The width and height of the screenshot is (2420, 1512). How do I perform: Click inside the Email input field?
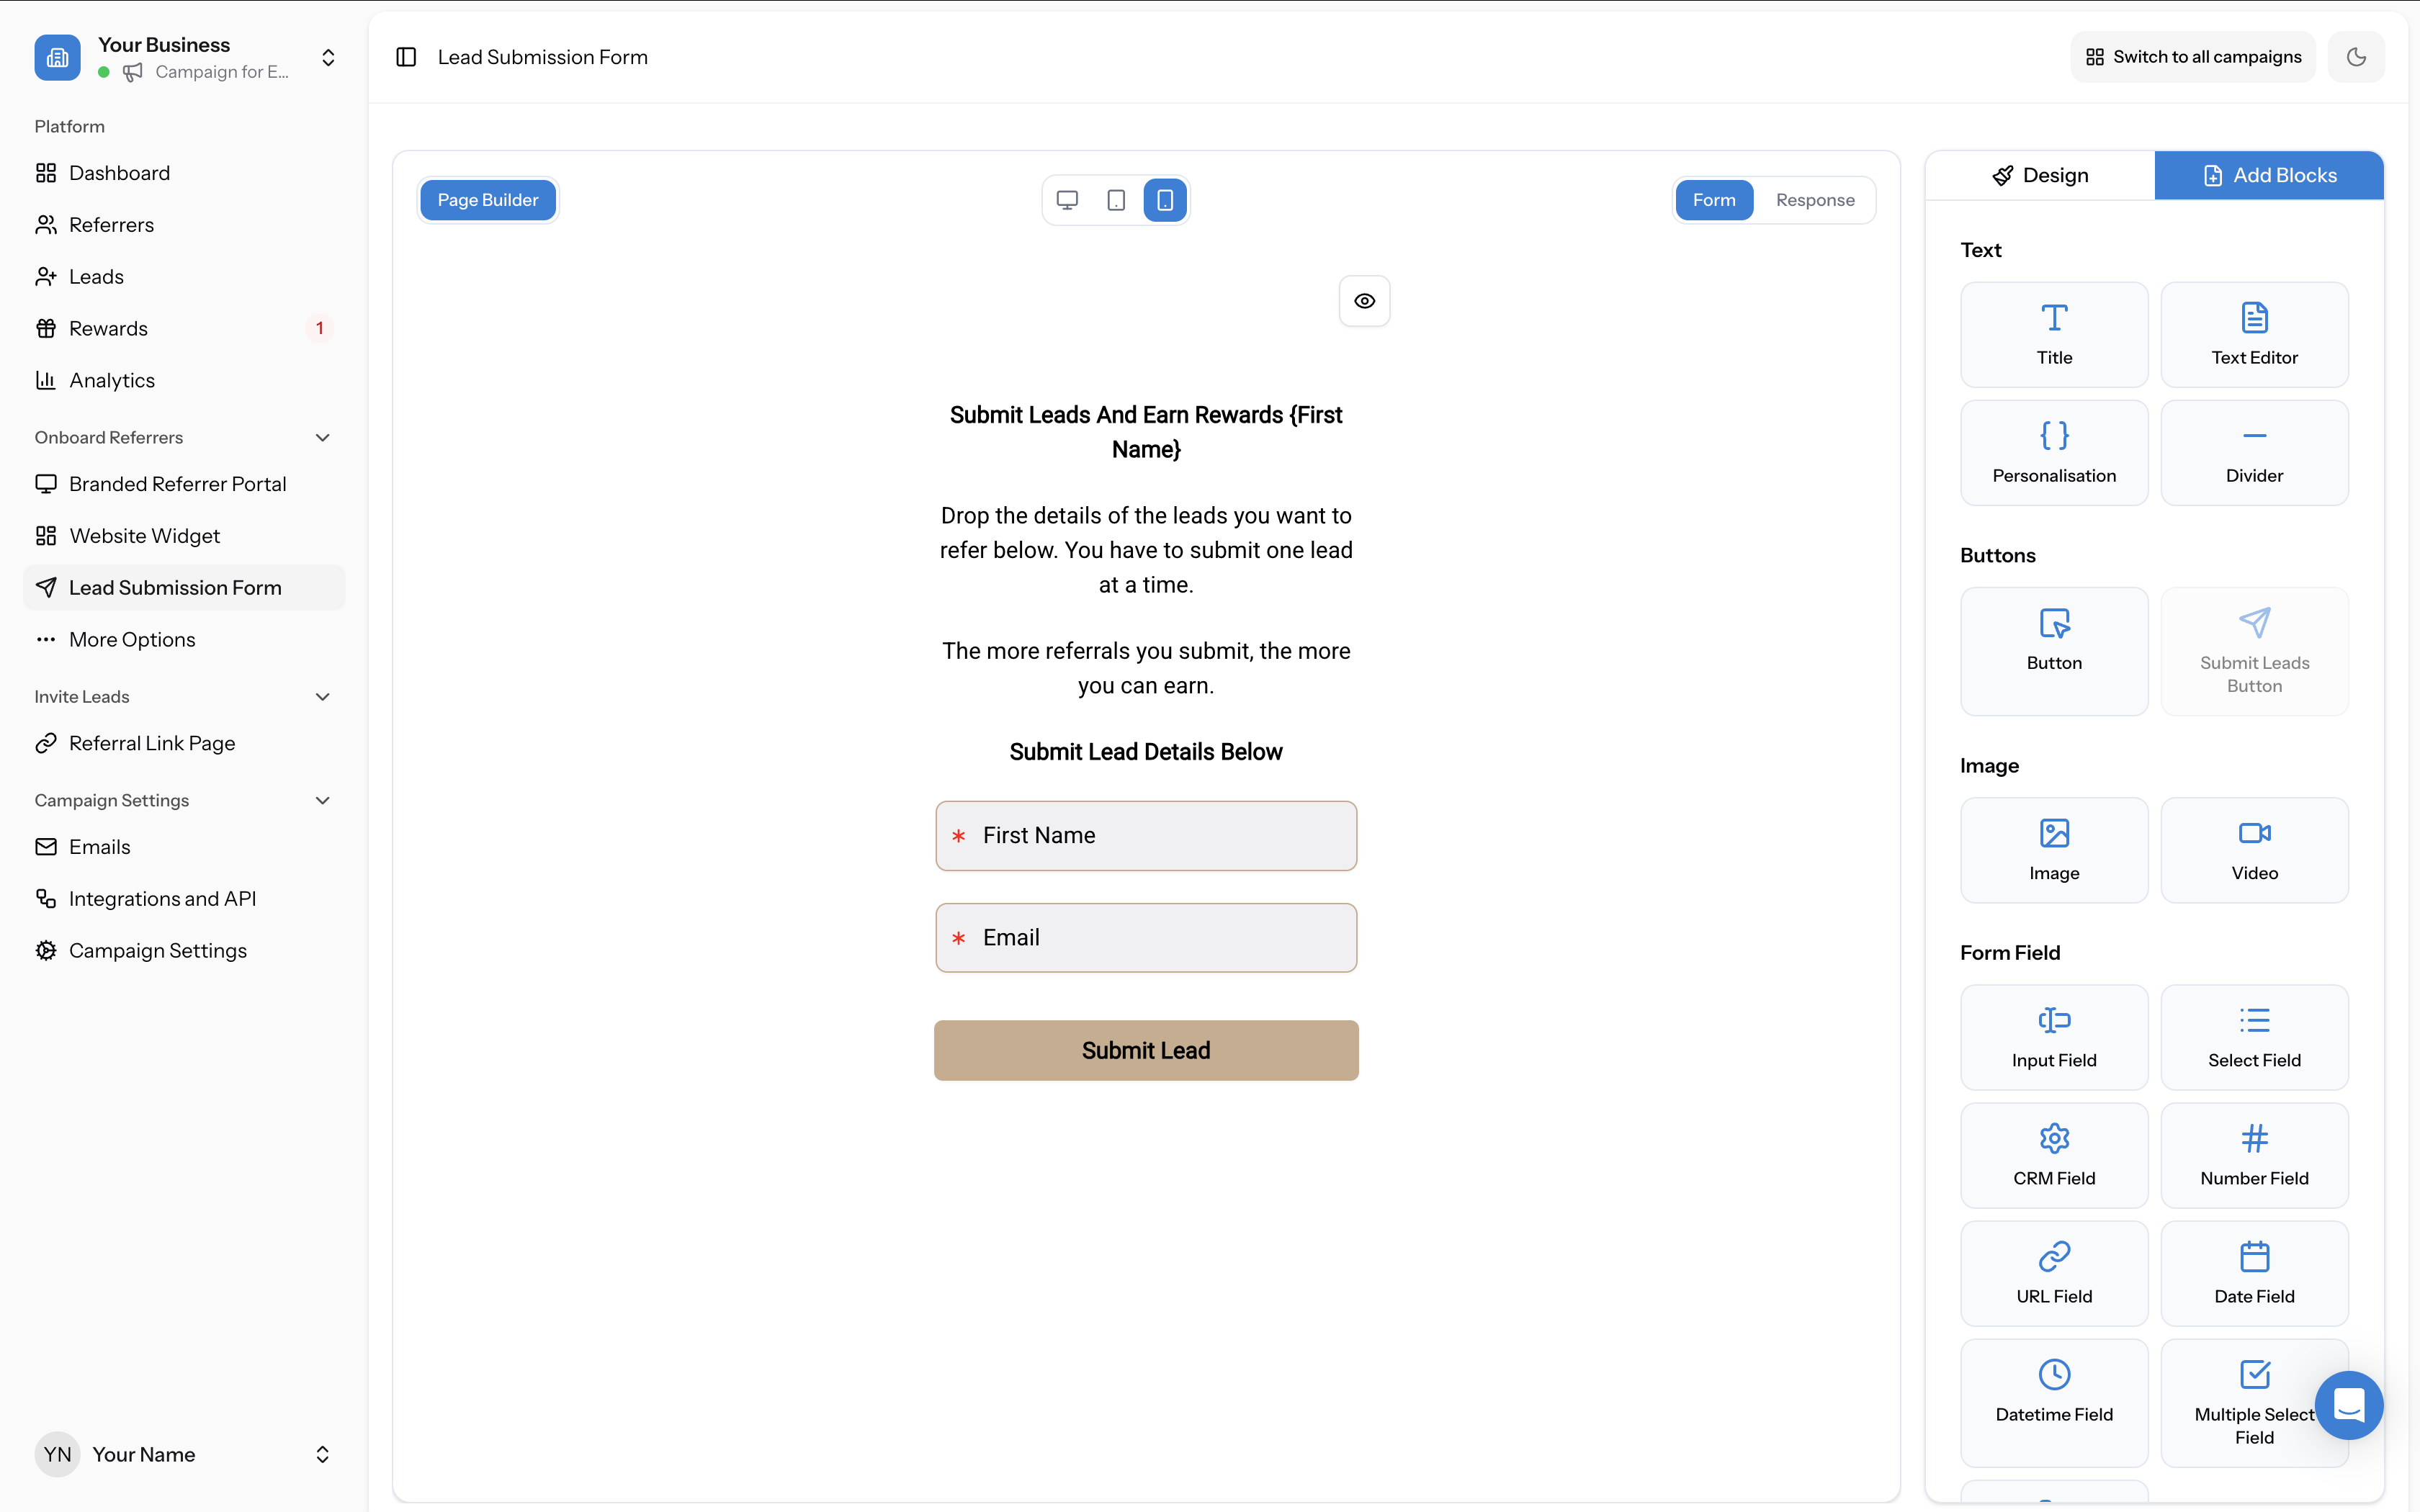[x=1146, y=937]
